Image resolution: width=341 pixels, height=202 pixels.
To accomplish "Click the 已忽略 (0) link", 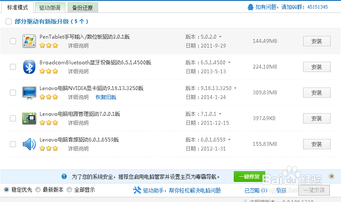I will tap(256, 190).
